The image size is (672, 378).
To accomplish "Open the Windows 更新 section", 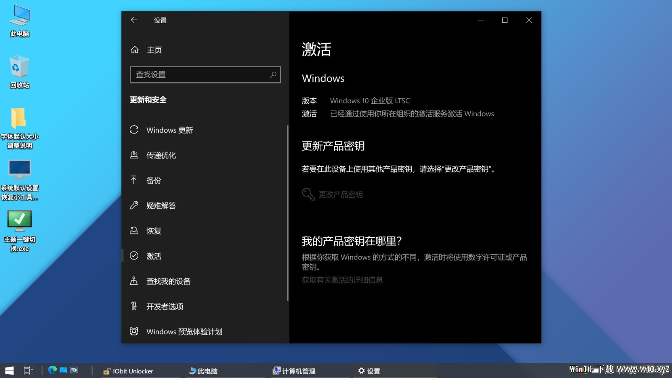I will pyautogui.click(x=205, y=130).
